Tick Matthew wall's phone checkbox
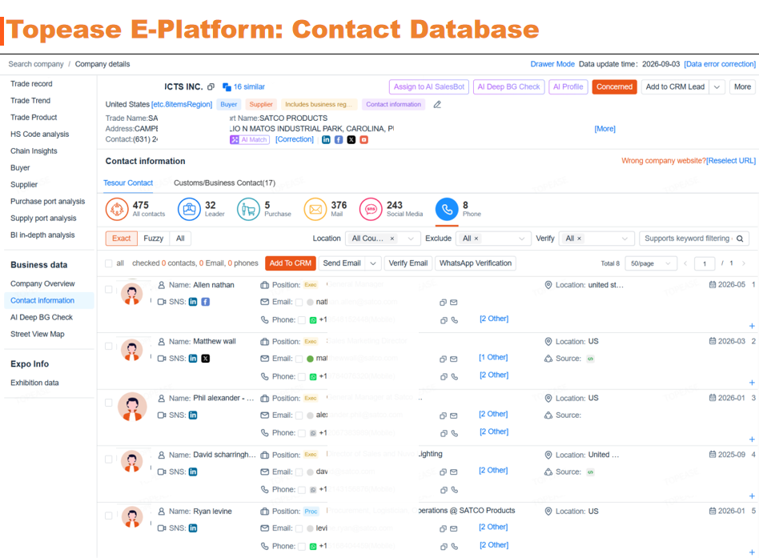Image resolution: width=759 pixels, height=558 pixels. (x=302, y=377)
